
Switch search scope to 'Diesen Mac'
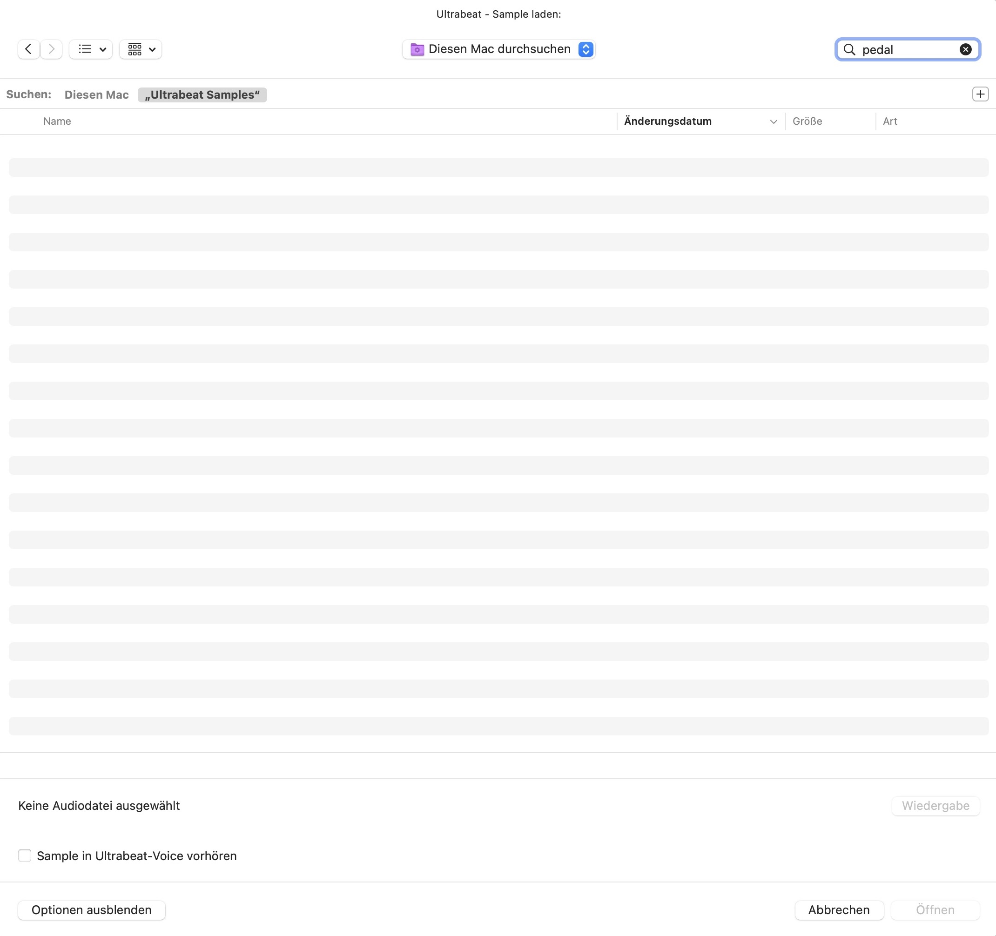point(96,94)
